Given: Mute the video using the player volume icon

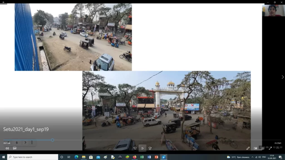Looking at the screenshot, I should click(x=7, y=148).
